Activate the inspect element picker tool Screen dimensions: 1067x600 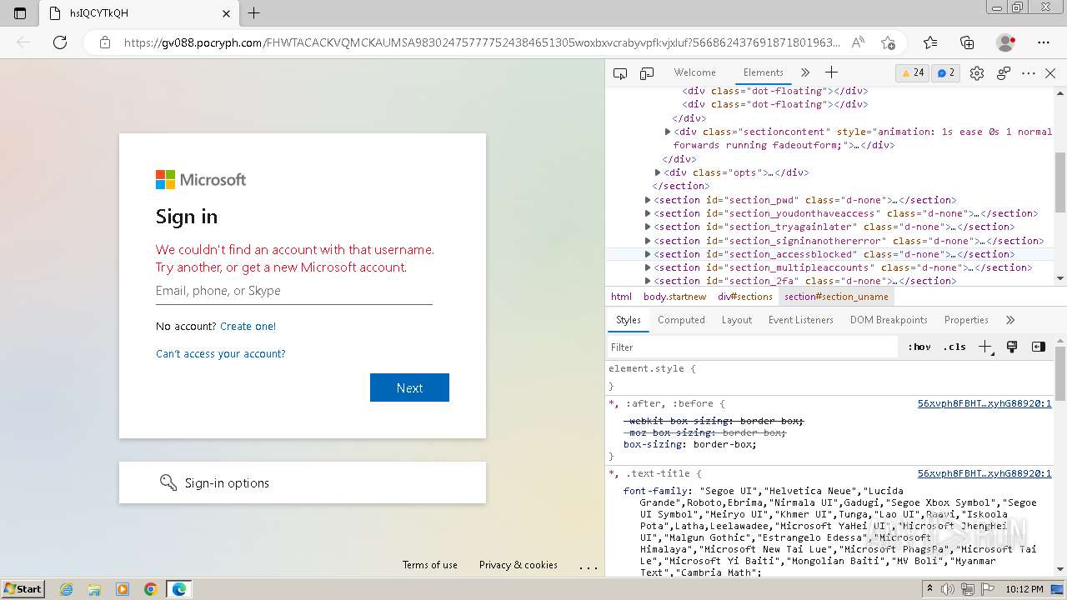(x=620, y=73)
